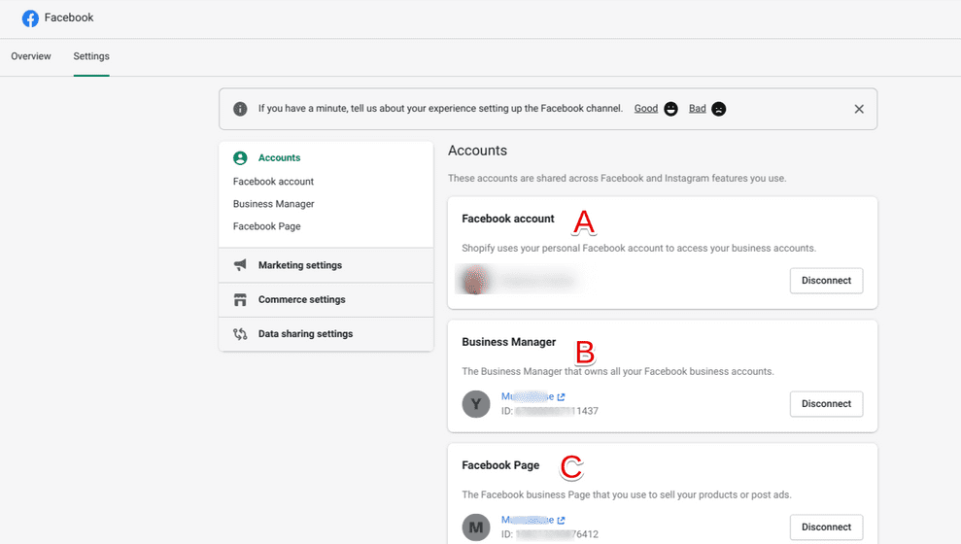Open the Accounts section in the sidebar

click(x=280, y=158)
